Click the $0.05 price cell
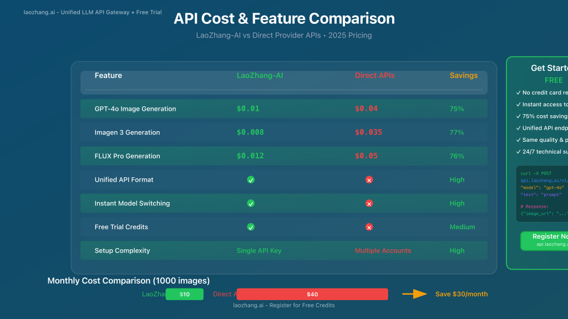The image size is (568, 319). pos(366,156)
